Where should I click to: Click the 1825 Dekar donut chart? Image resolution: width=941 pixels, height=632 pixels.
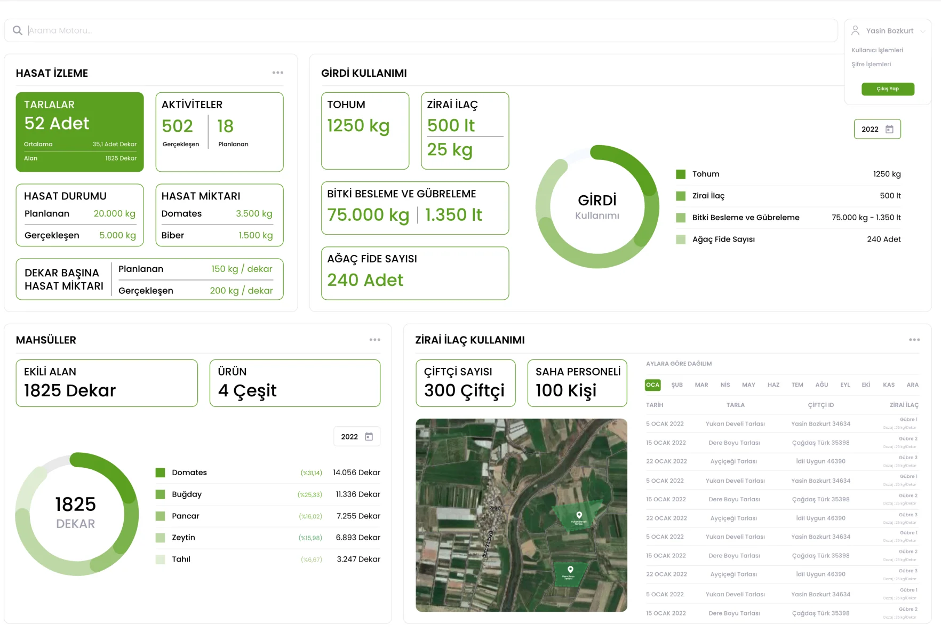pyautogui.click(x=77, y=514)
